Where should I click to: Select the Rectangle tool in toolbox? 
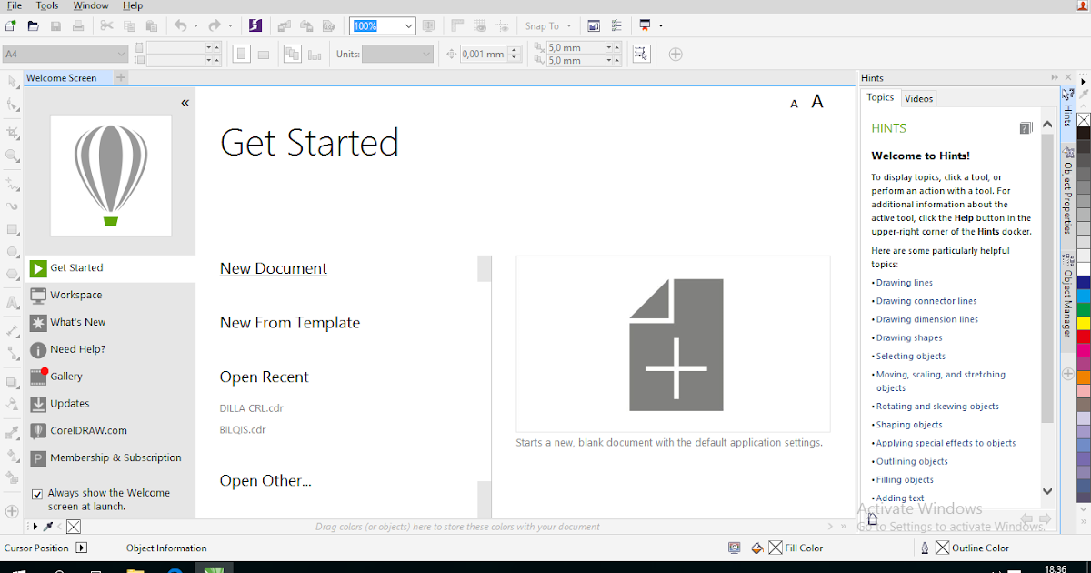click(13, 229)
